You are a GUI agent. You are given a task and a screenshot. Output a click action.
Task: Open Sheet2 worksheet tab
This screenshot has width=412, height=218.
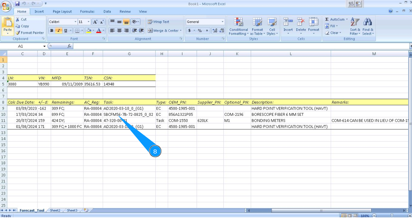55,210
